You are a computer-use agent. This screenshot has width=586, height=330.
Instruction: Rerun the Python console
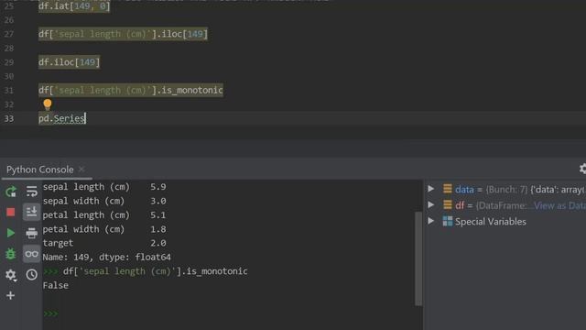[x=11, y=192]
